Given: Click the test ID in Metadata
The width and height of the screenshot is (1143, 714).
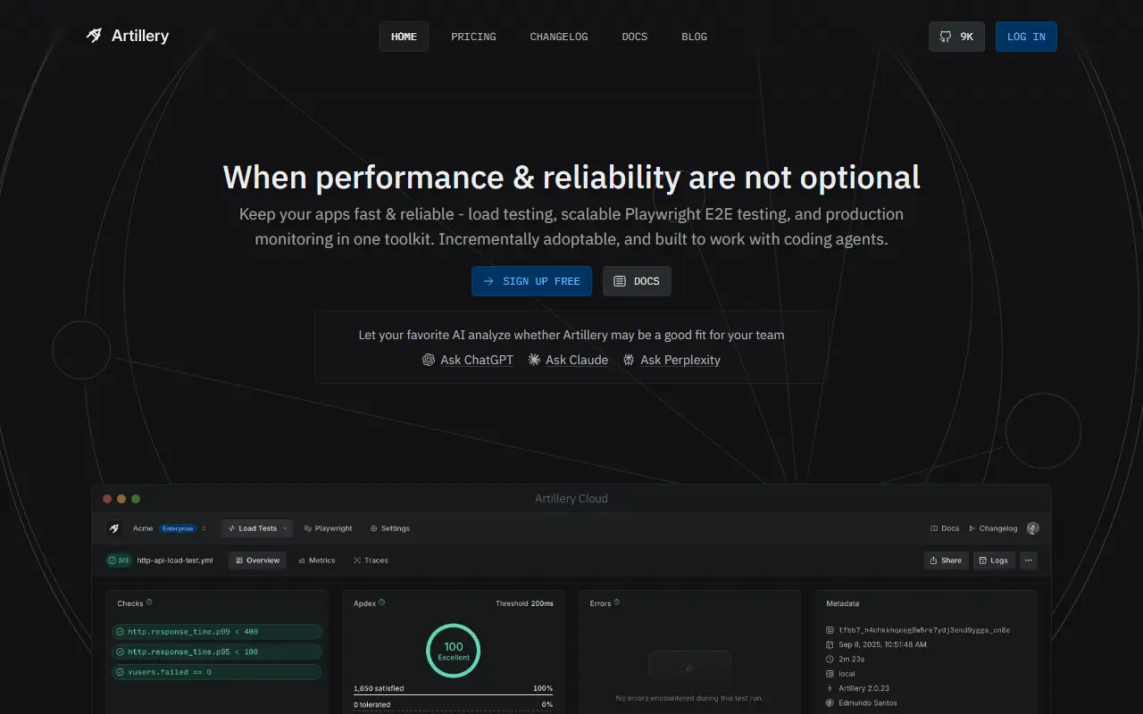Looking at the screenshot, I should point(918,630).
